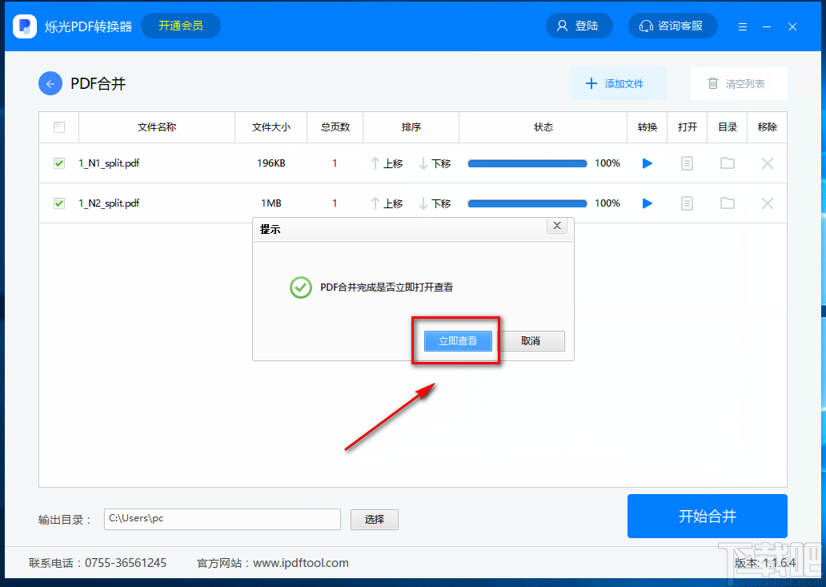Click 开通会员 membership button
The width and height of the screenshot is (826, 587).
pos(181,26)
